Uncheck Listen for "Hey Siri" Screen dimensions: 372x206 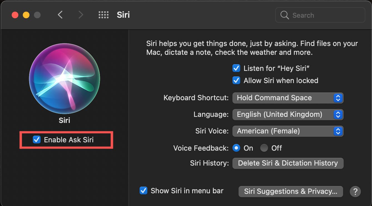tap(236, 68)
